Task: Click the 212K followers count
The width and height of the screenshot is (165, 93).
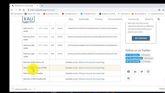Action: [145, 55]
